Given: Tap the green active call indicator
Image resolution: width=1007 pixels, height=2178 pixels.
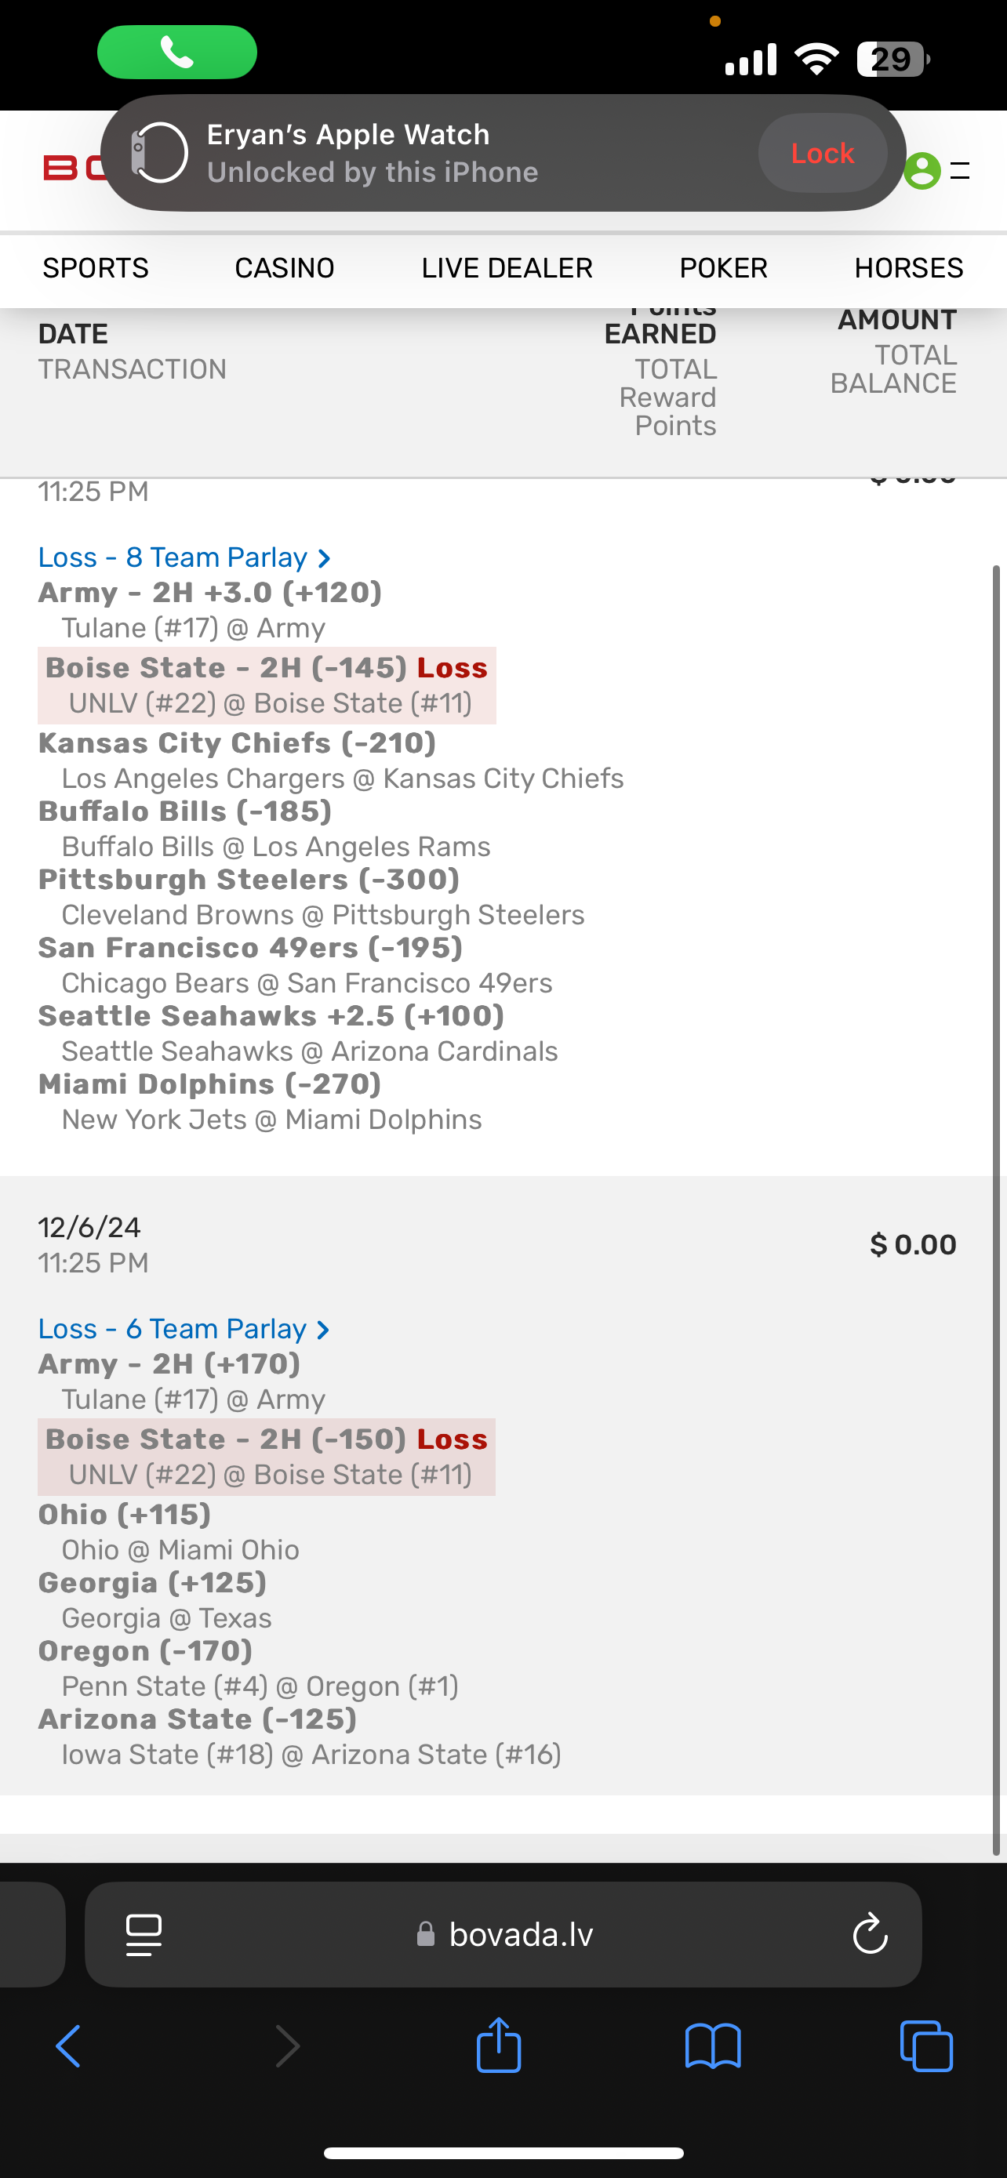Looking at the screenshot, I should coord(176,53).
